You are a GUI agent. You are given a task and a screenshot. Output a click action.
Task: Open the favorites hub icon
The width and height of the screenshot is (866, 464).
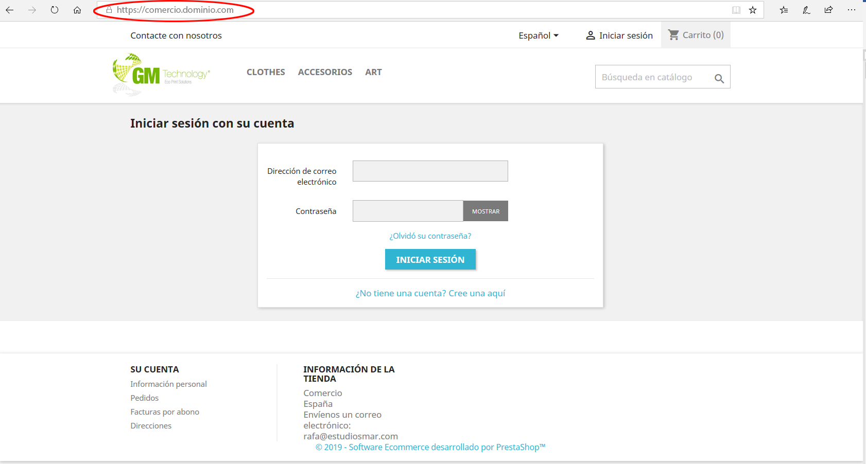click(784, 10)
